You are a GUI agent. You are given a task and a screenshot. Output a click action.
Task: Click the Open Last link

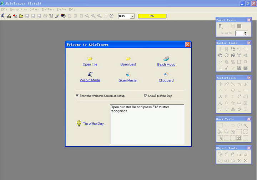point(128,64)
